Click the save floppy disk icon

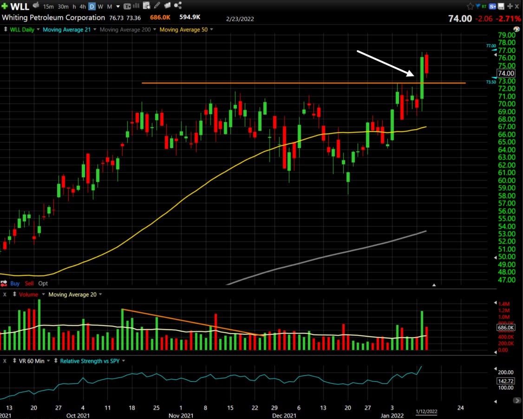point(501,7)
